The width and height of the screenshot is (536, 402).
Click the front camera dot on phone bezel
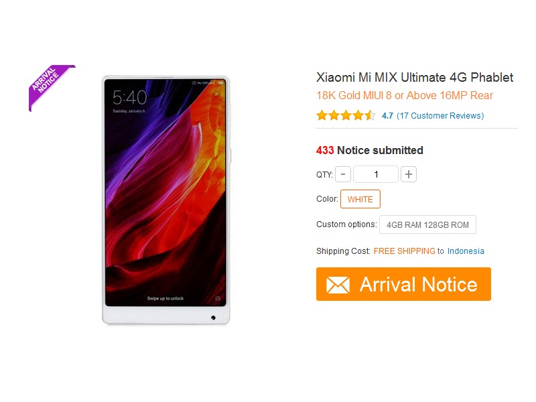click(x=213, y=318)
